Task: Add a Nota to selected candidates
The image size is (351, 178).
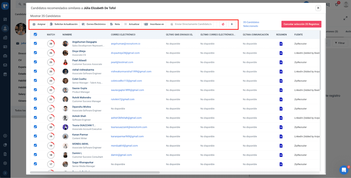Action: pos(115,24)
